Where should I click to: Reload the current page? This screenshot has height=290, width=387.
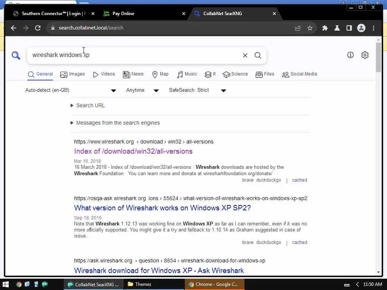click(x=38, y=28)
